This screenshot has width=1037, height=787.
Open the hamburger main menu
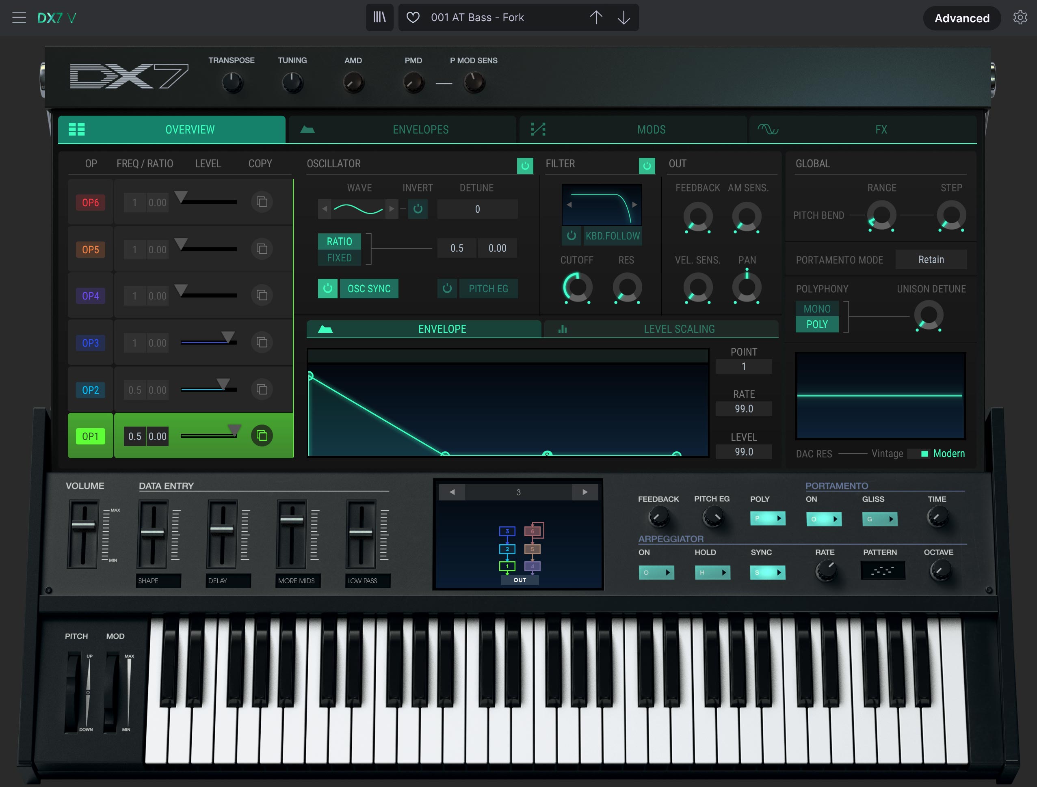(x=19, y=18)
